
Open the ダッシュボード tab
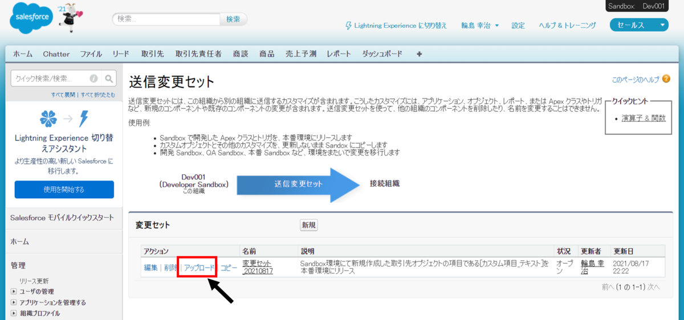pyautogui.click(x=382, y=54)
